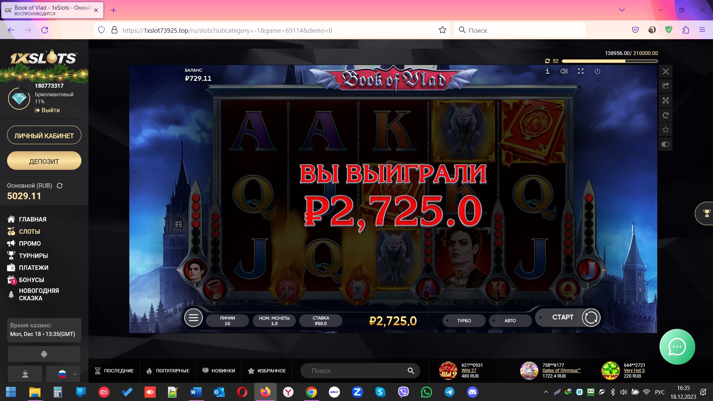Focus the Firefox search box

point(520,30)
